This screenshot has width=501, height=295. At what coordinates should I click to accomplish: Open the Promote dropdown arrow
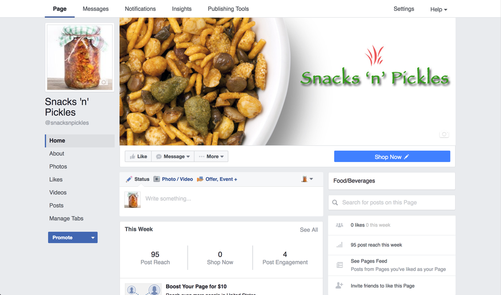point(92,238)
